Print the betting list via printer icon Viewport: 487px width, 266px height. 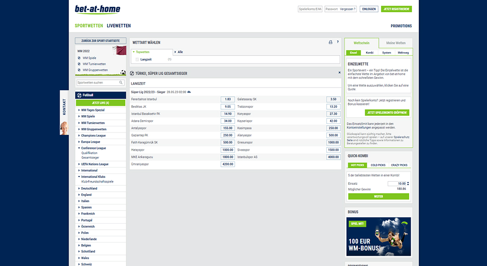point(330,42)
